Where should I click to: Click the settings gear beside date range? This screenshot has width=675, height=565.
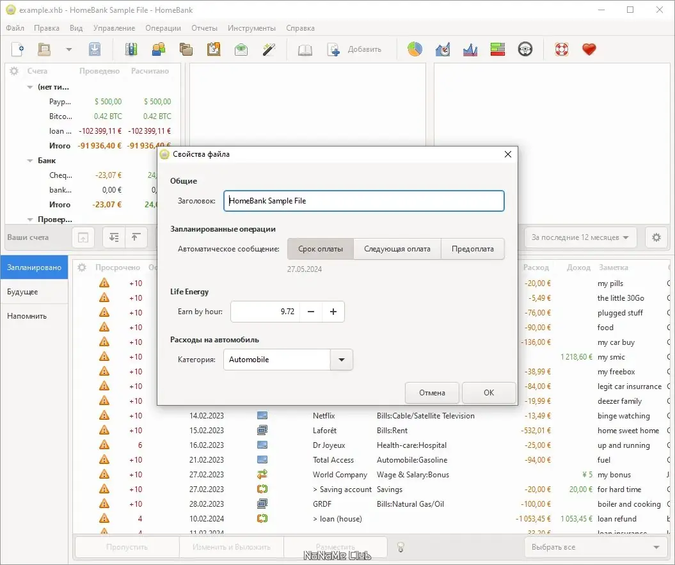coord(656,237)
